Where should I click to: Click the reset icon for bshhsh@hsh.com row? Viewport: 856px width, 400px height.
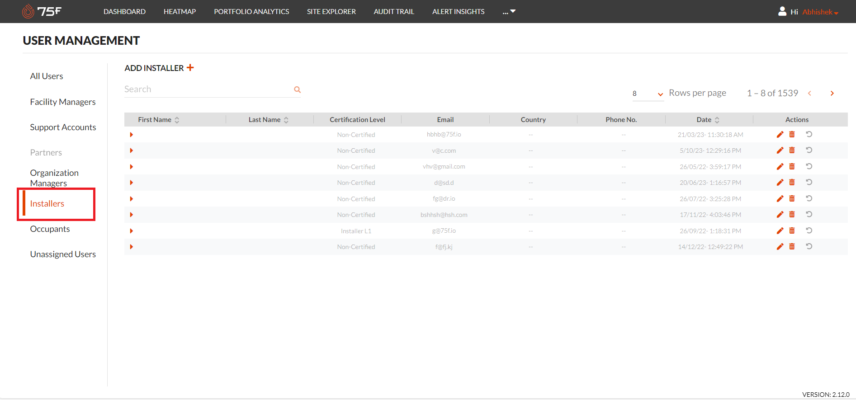(x=809, y=214)
